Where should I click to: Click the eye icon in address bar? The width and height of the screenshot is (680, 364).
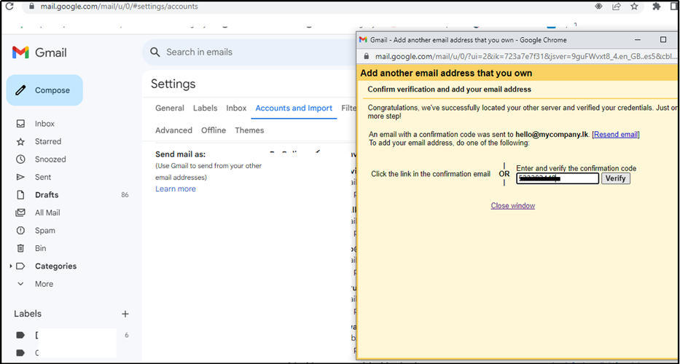click(599, 6)
